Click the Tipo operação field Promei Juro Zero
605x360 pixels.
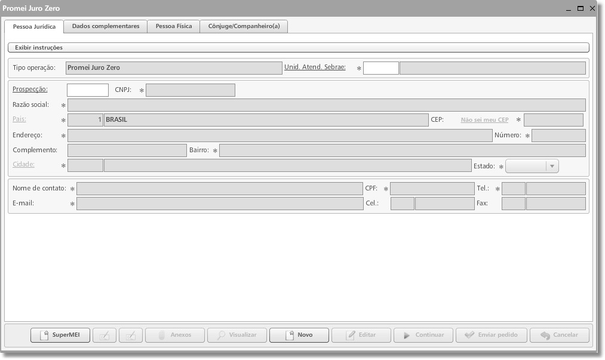[174, 68]
